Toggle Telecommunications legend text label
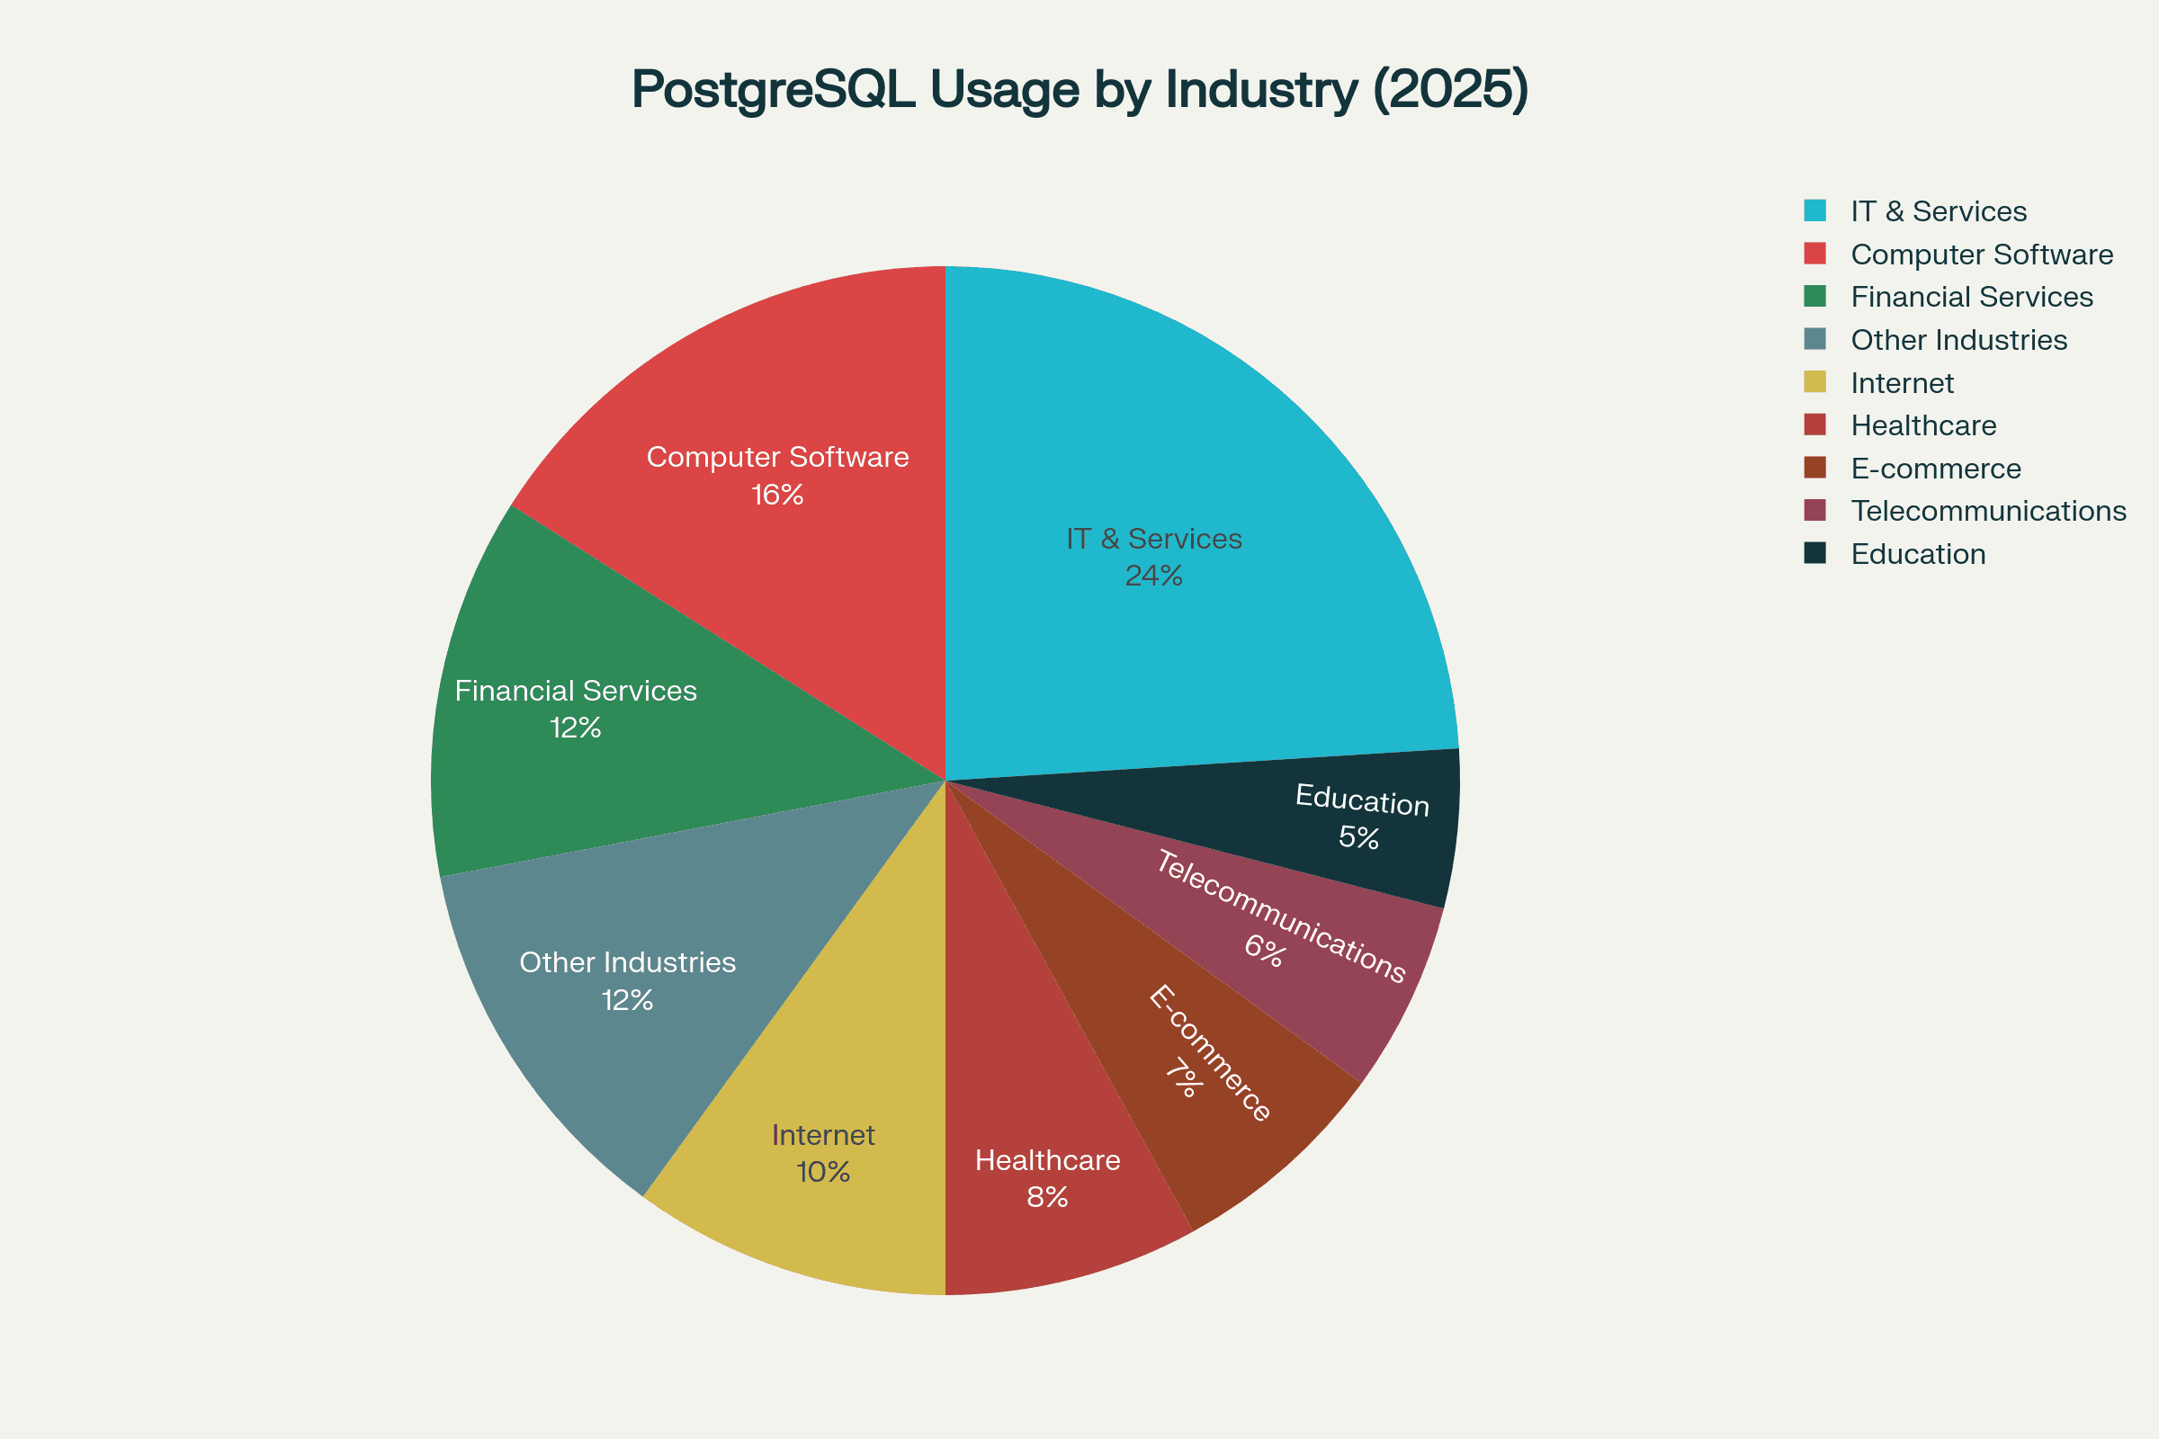 point(1988,511)
